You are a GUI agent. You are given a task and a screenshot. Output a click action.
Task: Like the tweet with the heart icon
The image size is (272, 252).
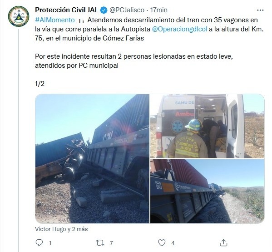coord(162,243)
